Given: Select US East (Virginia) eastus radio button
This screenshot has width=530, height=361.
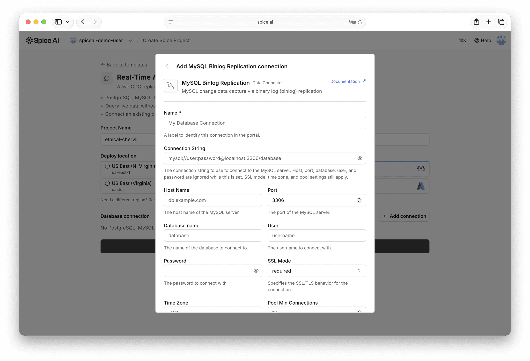Looking at the screenshot, I should (x=107, y=183).
